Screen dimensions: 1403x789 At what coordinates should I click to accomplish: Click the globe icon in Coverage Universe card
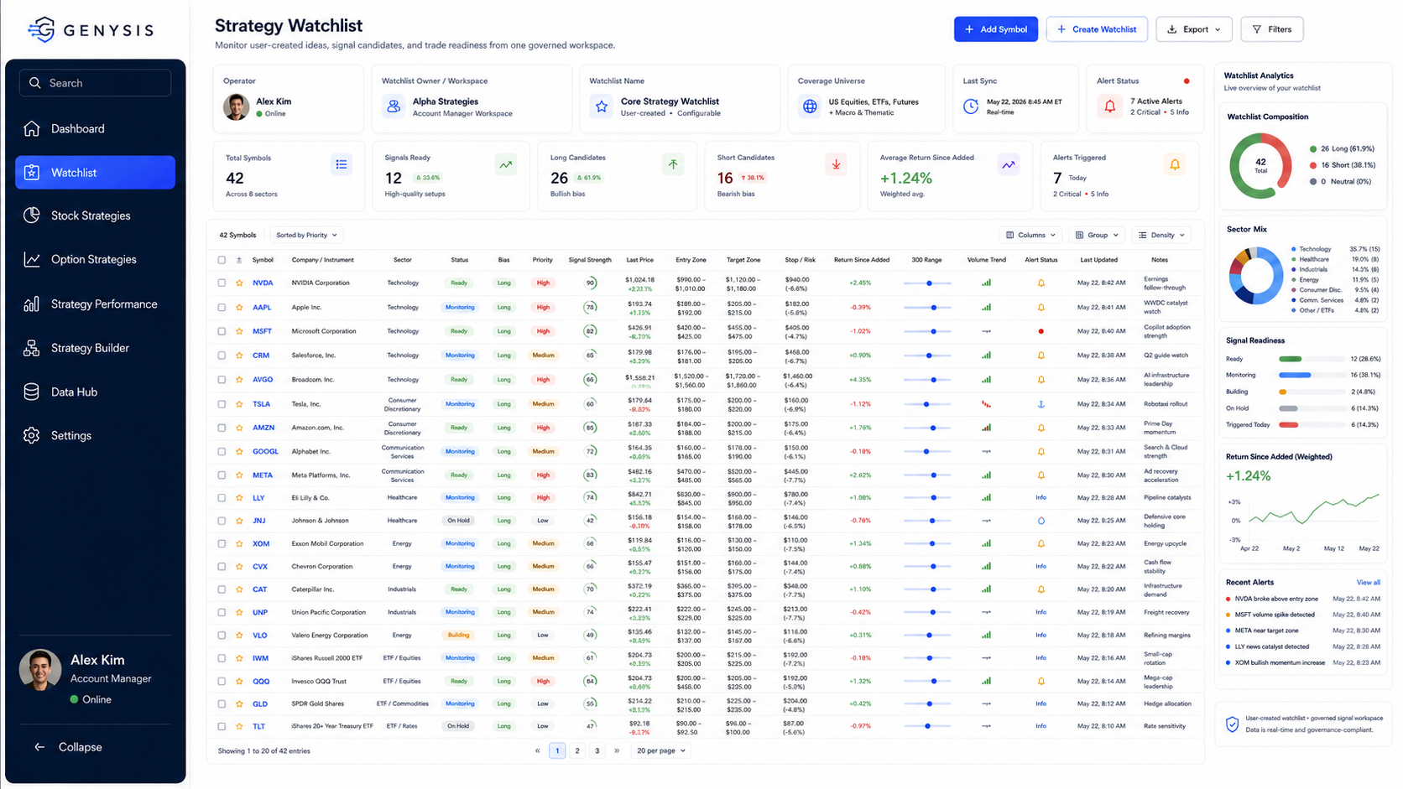click(810, 106)
